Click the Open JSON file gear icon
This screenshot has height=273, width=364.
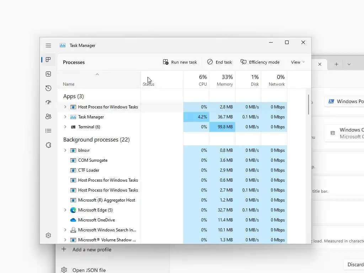pos(64,270)
